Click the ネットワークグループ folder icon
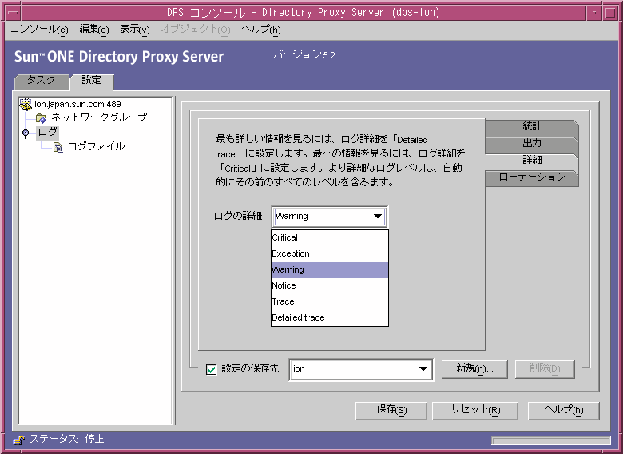This screenshot has height=454, width=623. pyautogui.click(x=41, y=118)
